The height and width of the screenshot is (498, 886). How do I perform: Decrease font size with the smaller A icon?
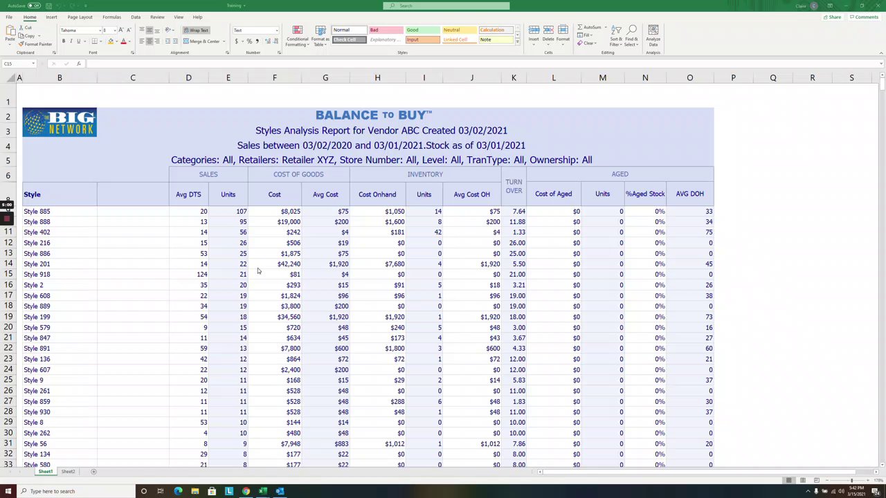(129, 30)
